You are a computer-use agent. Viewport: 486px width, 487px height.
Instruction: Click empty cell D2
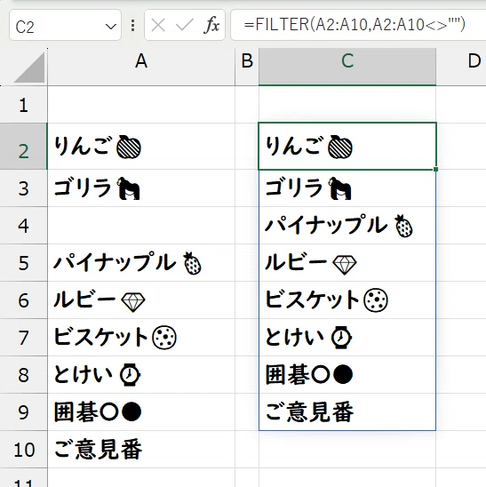[461, 147]
